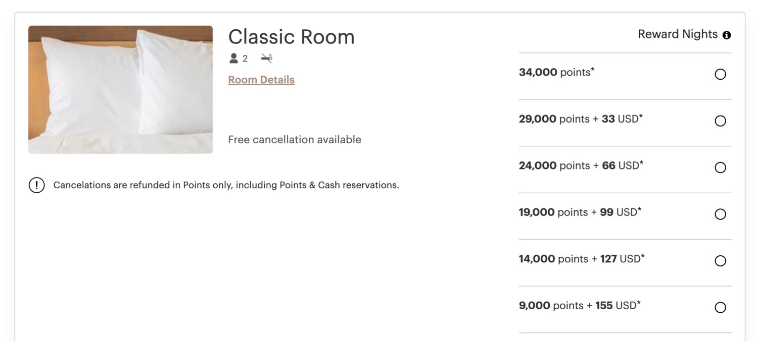Image resolution: width=758 pixels, height=341 pixels.
Task: Click the guest occupancy person icon
Action: [x=233, y=59]
